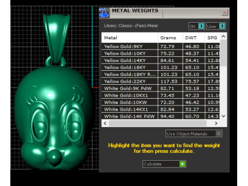
Task: Click the table scroll down arrow
Action: [223, 116]
